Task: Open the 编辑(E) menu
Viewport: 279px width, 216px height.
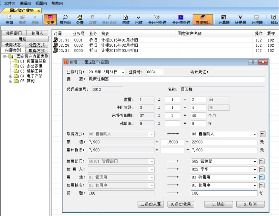Action: [25, 3]
